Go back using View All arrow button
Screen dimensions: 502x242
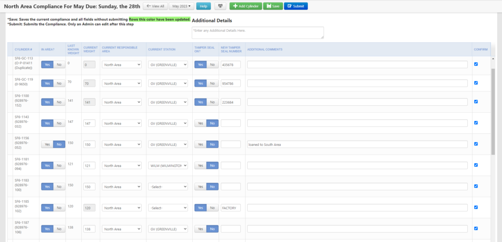click(154, 6)
